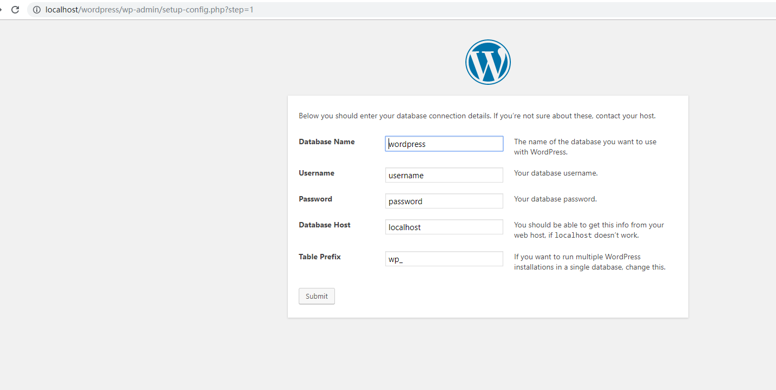Click "Your database username." description

pos(556,173)
